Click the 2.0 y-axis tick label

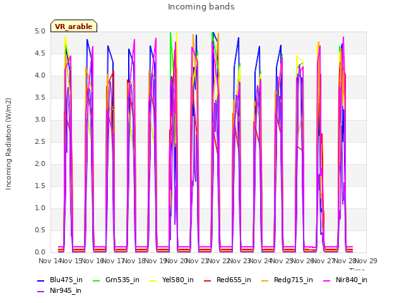pos(40,164)
